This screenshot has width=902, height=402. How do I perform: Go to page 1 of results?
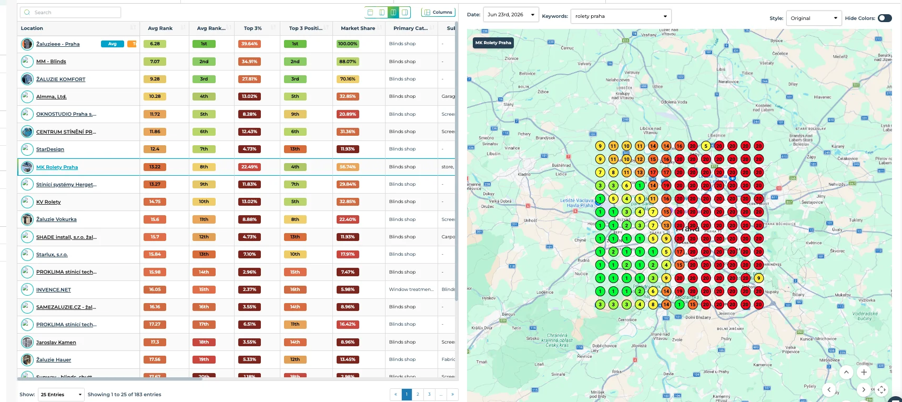[407, 394]
